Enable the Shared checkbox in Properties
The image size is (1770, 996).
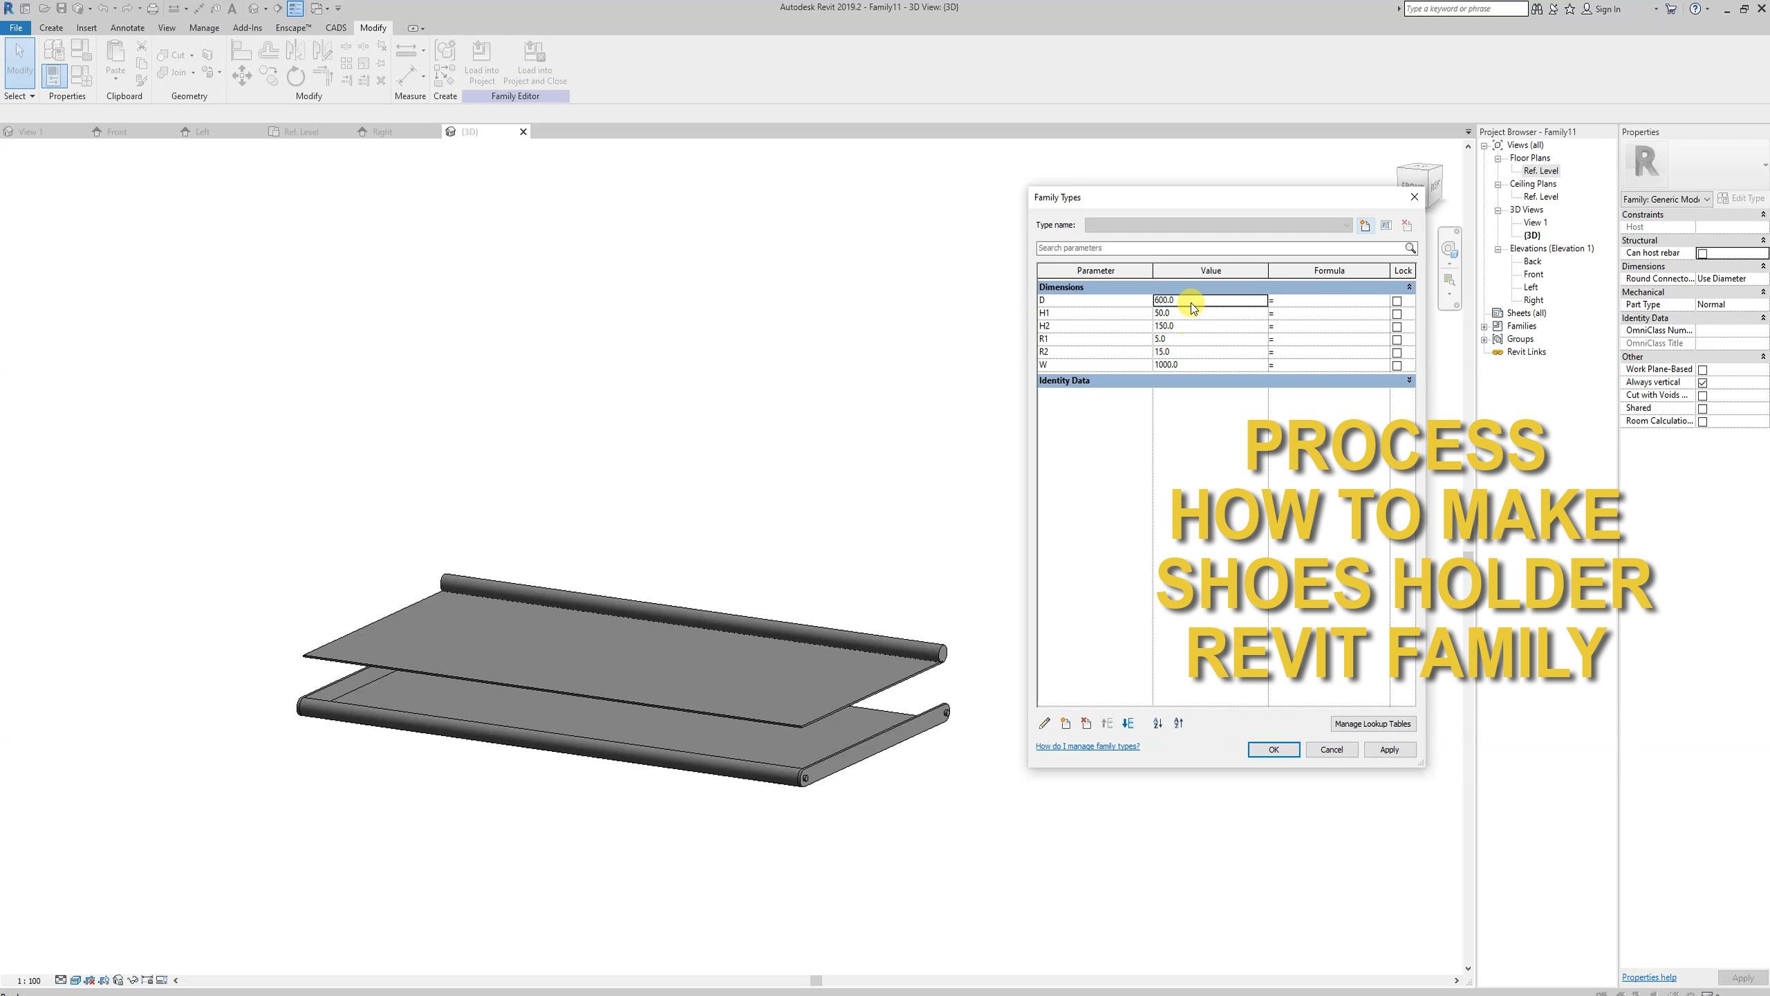tap(1704, 408)
